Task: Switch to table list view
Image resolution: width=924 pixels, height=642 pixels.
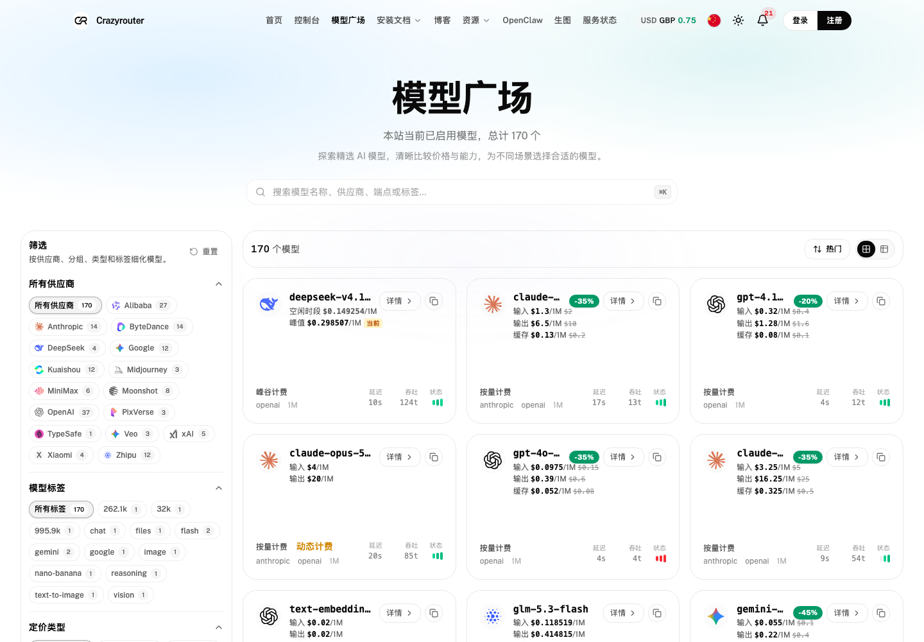Action: pyautogui.click(x=884, y=249)
